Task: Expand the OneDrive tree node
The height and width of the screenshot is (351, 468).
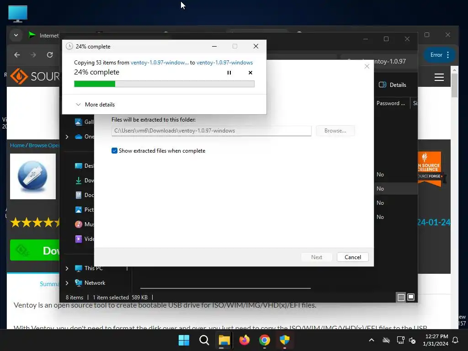Action: pyautogui.click(x=67, y=137)
